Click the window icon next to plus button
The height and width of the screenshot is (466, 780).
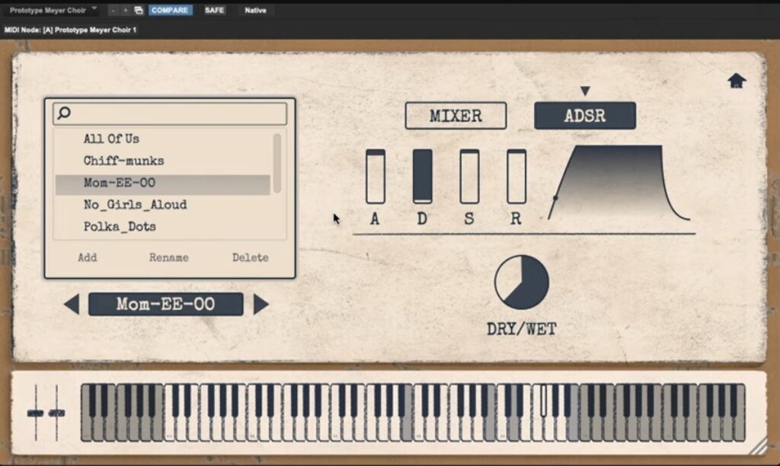point(139,10)
